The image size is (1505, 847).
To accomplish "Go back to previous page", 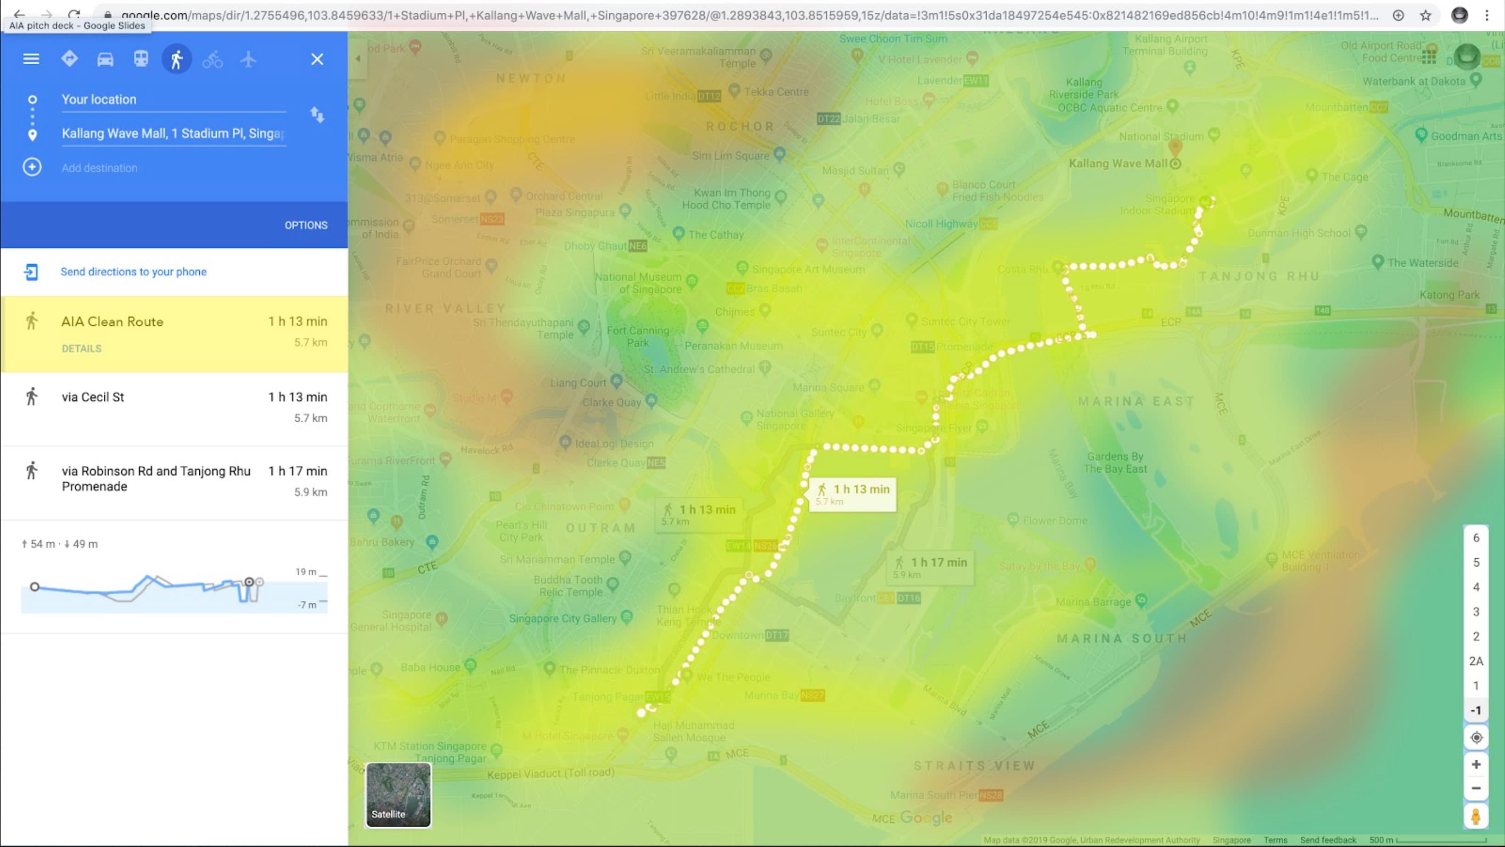I will click(19, 15).
